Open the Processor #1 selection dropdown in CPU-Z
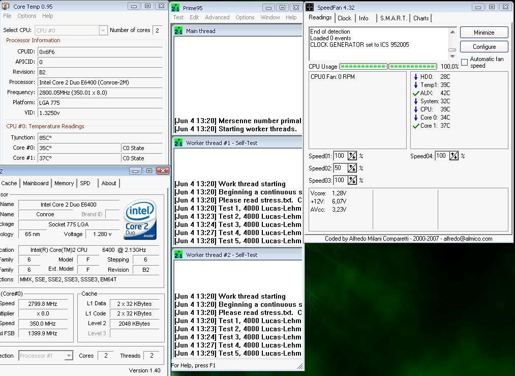This screenshot has width=515, height=376. pyautogui.click(x=69, y=356)
